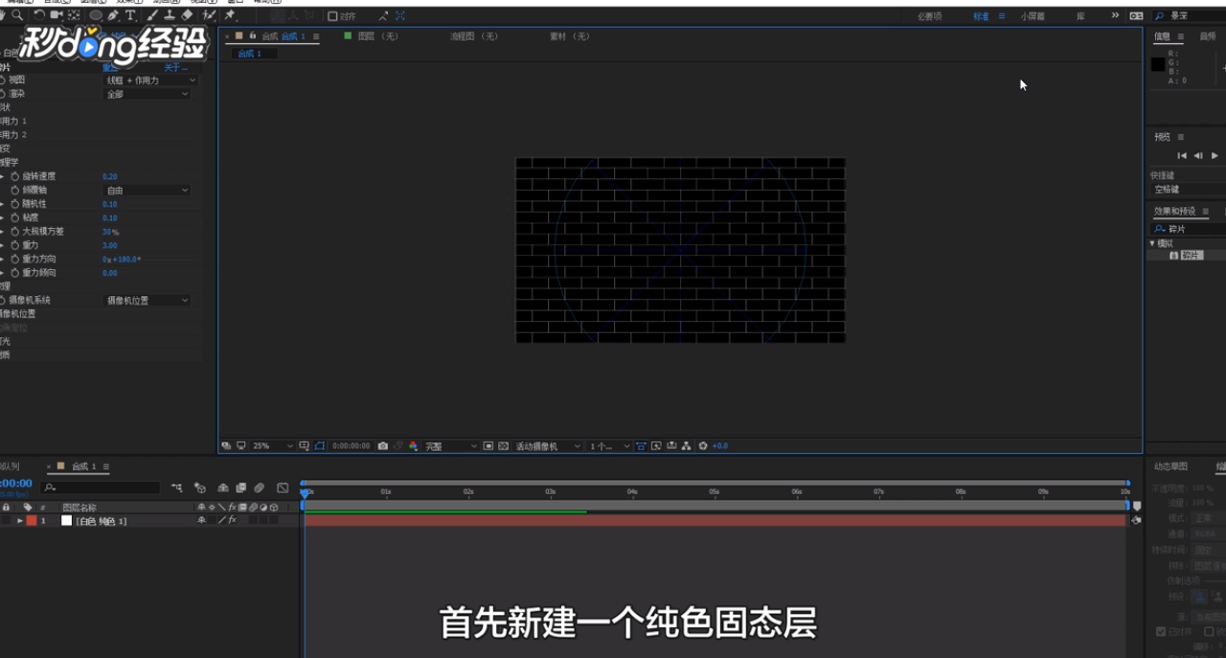Open the 空格键 shortcut dropdown

pos(1188,190)
